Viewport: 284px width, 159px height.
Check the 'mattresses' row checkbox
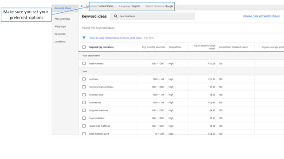tap(84, 102)
